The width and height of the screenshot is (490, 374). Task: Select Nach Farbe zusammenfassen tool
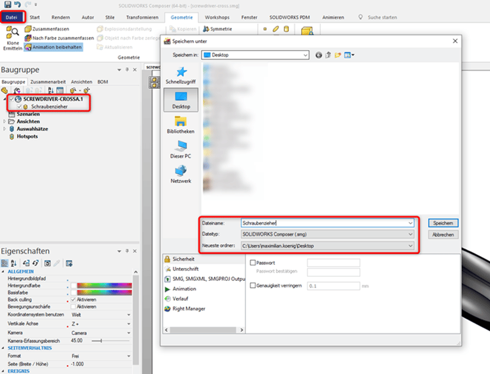(59, 37)
